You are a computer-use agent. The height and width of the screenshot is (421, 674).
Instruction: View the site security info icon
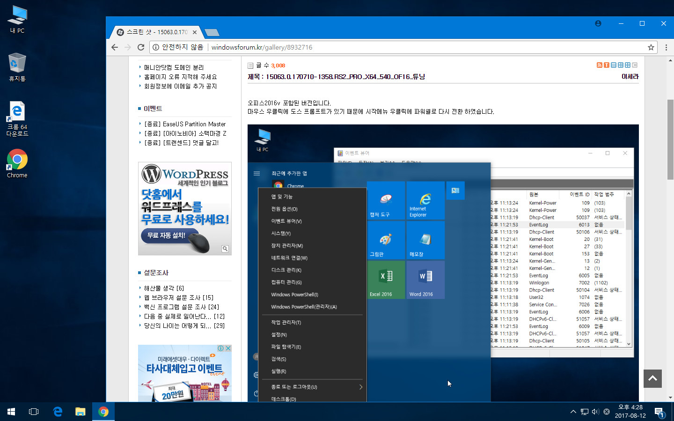pyautogui.click(x=156, y=47)
